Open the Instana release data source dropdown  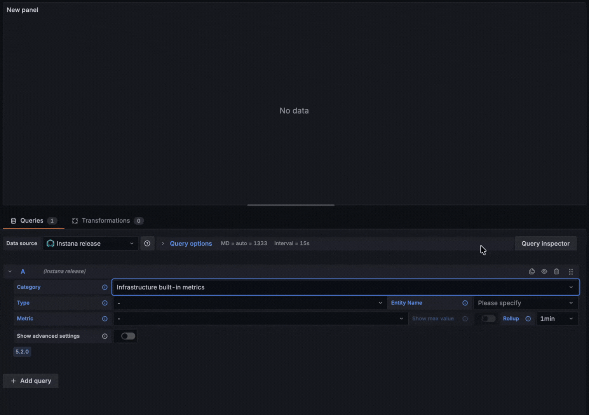tap(90, 244)
